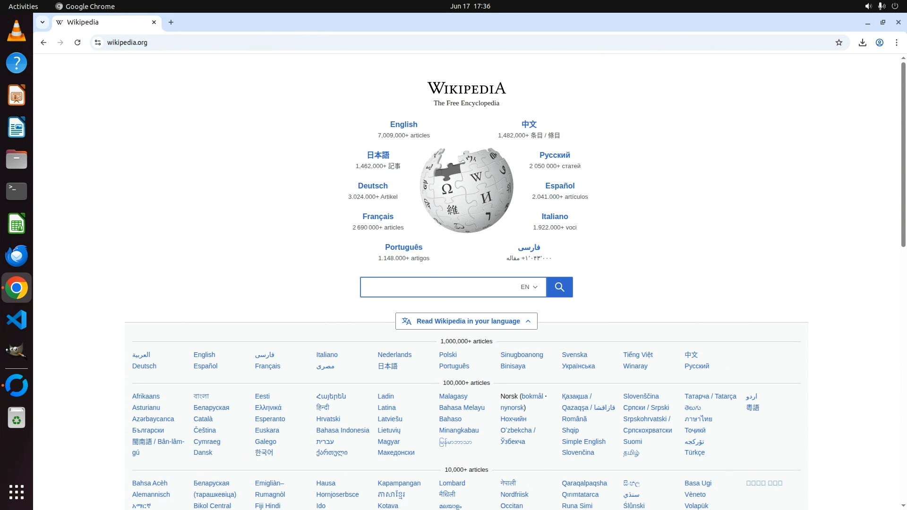Open the Activities overview
Screen dimensions: 907x510
[23, 6]
